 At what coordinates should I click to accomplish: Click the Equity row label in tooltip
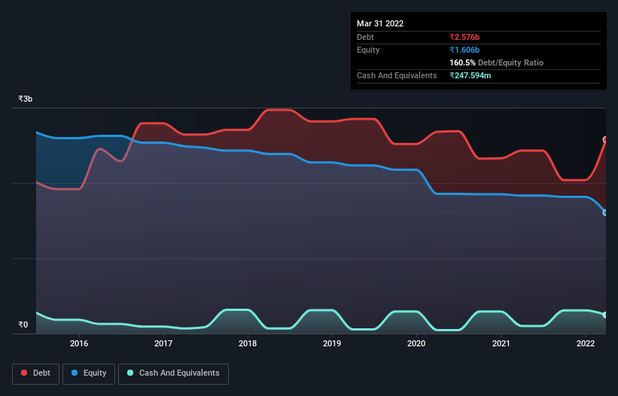click(x=368, y=50)
